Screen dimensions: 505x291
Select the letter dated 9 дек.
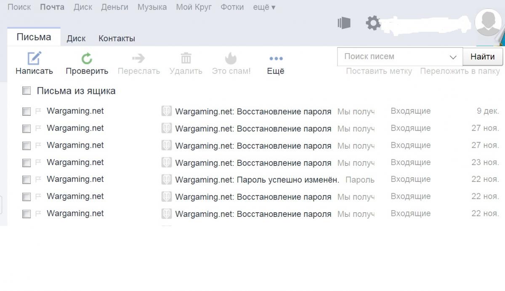tap(27, 112)
